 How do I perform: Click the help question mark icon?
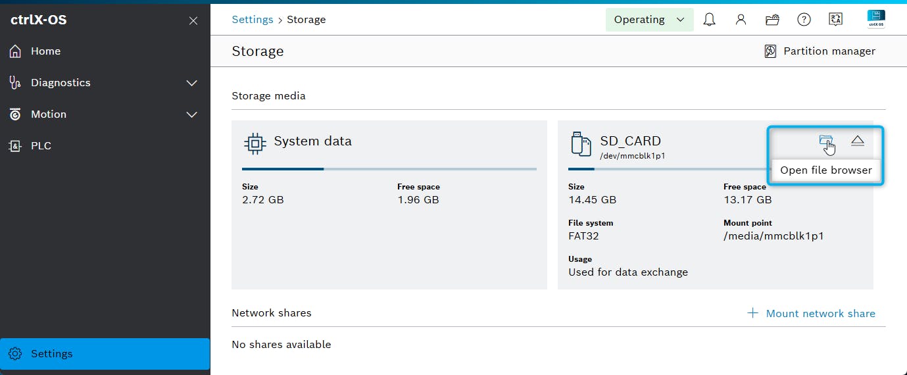804,20
